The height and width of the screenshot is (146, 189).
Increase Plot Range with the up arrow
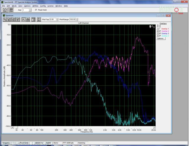[x=77, y=19]
